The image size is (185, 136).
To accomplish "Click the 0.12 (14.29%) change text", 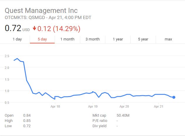I will [x=59, y=29].
